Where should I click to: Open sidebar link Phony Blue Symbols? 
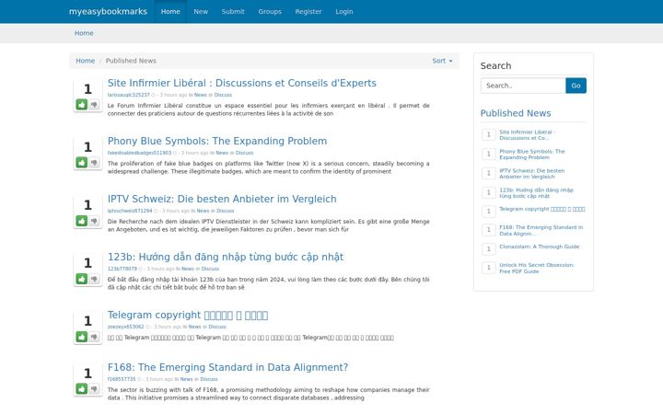pos(532,155)
